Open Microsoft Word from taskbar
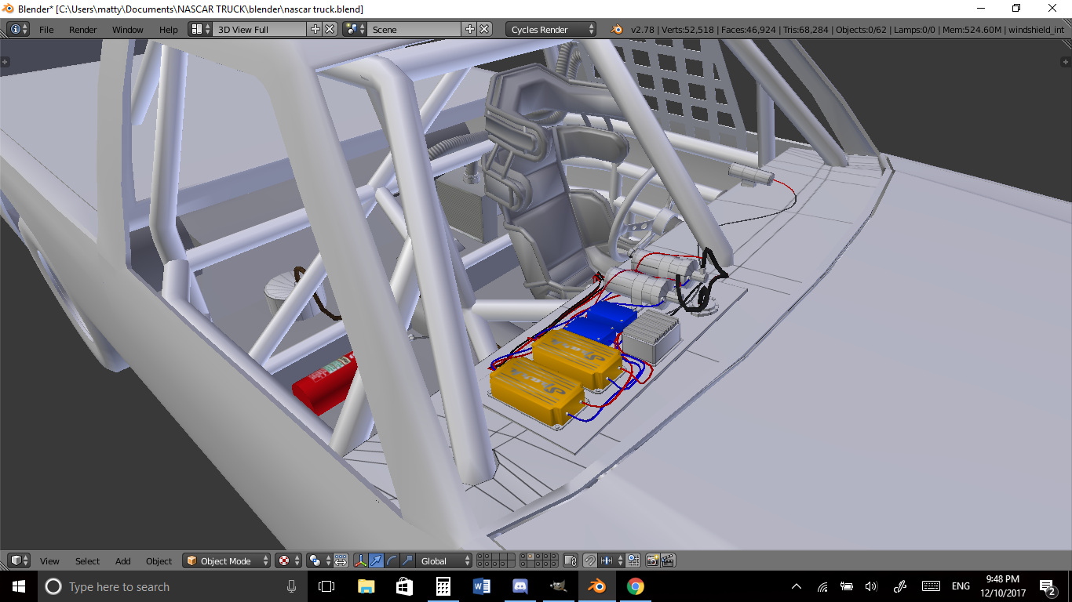Image resolution: width=1072 pixels, height=602 pixels. tap(481, 586)
